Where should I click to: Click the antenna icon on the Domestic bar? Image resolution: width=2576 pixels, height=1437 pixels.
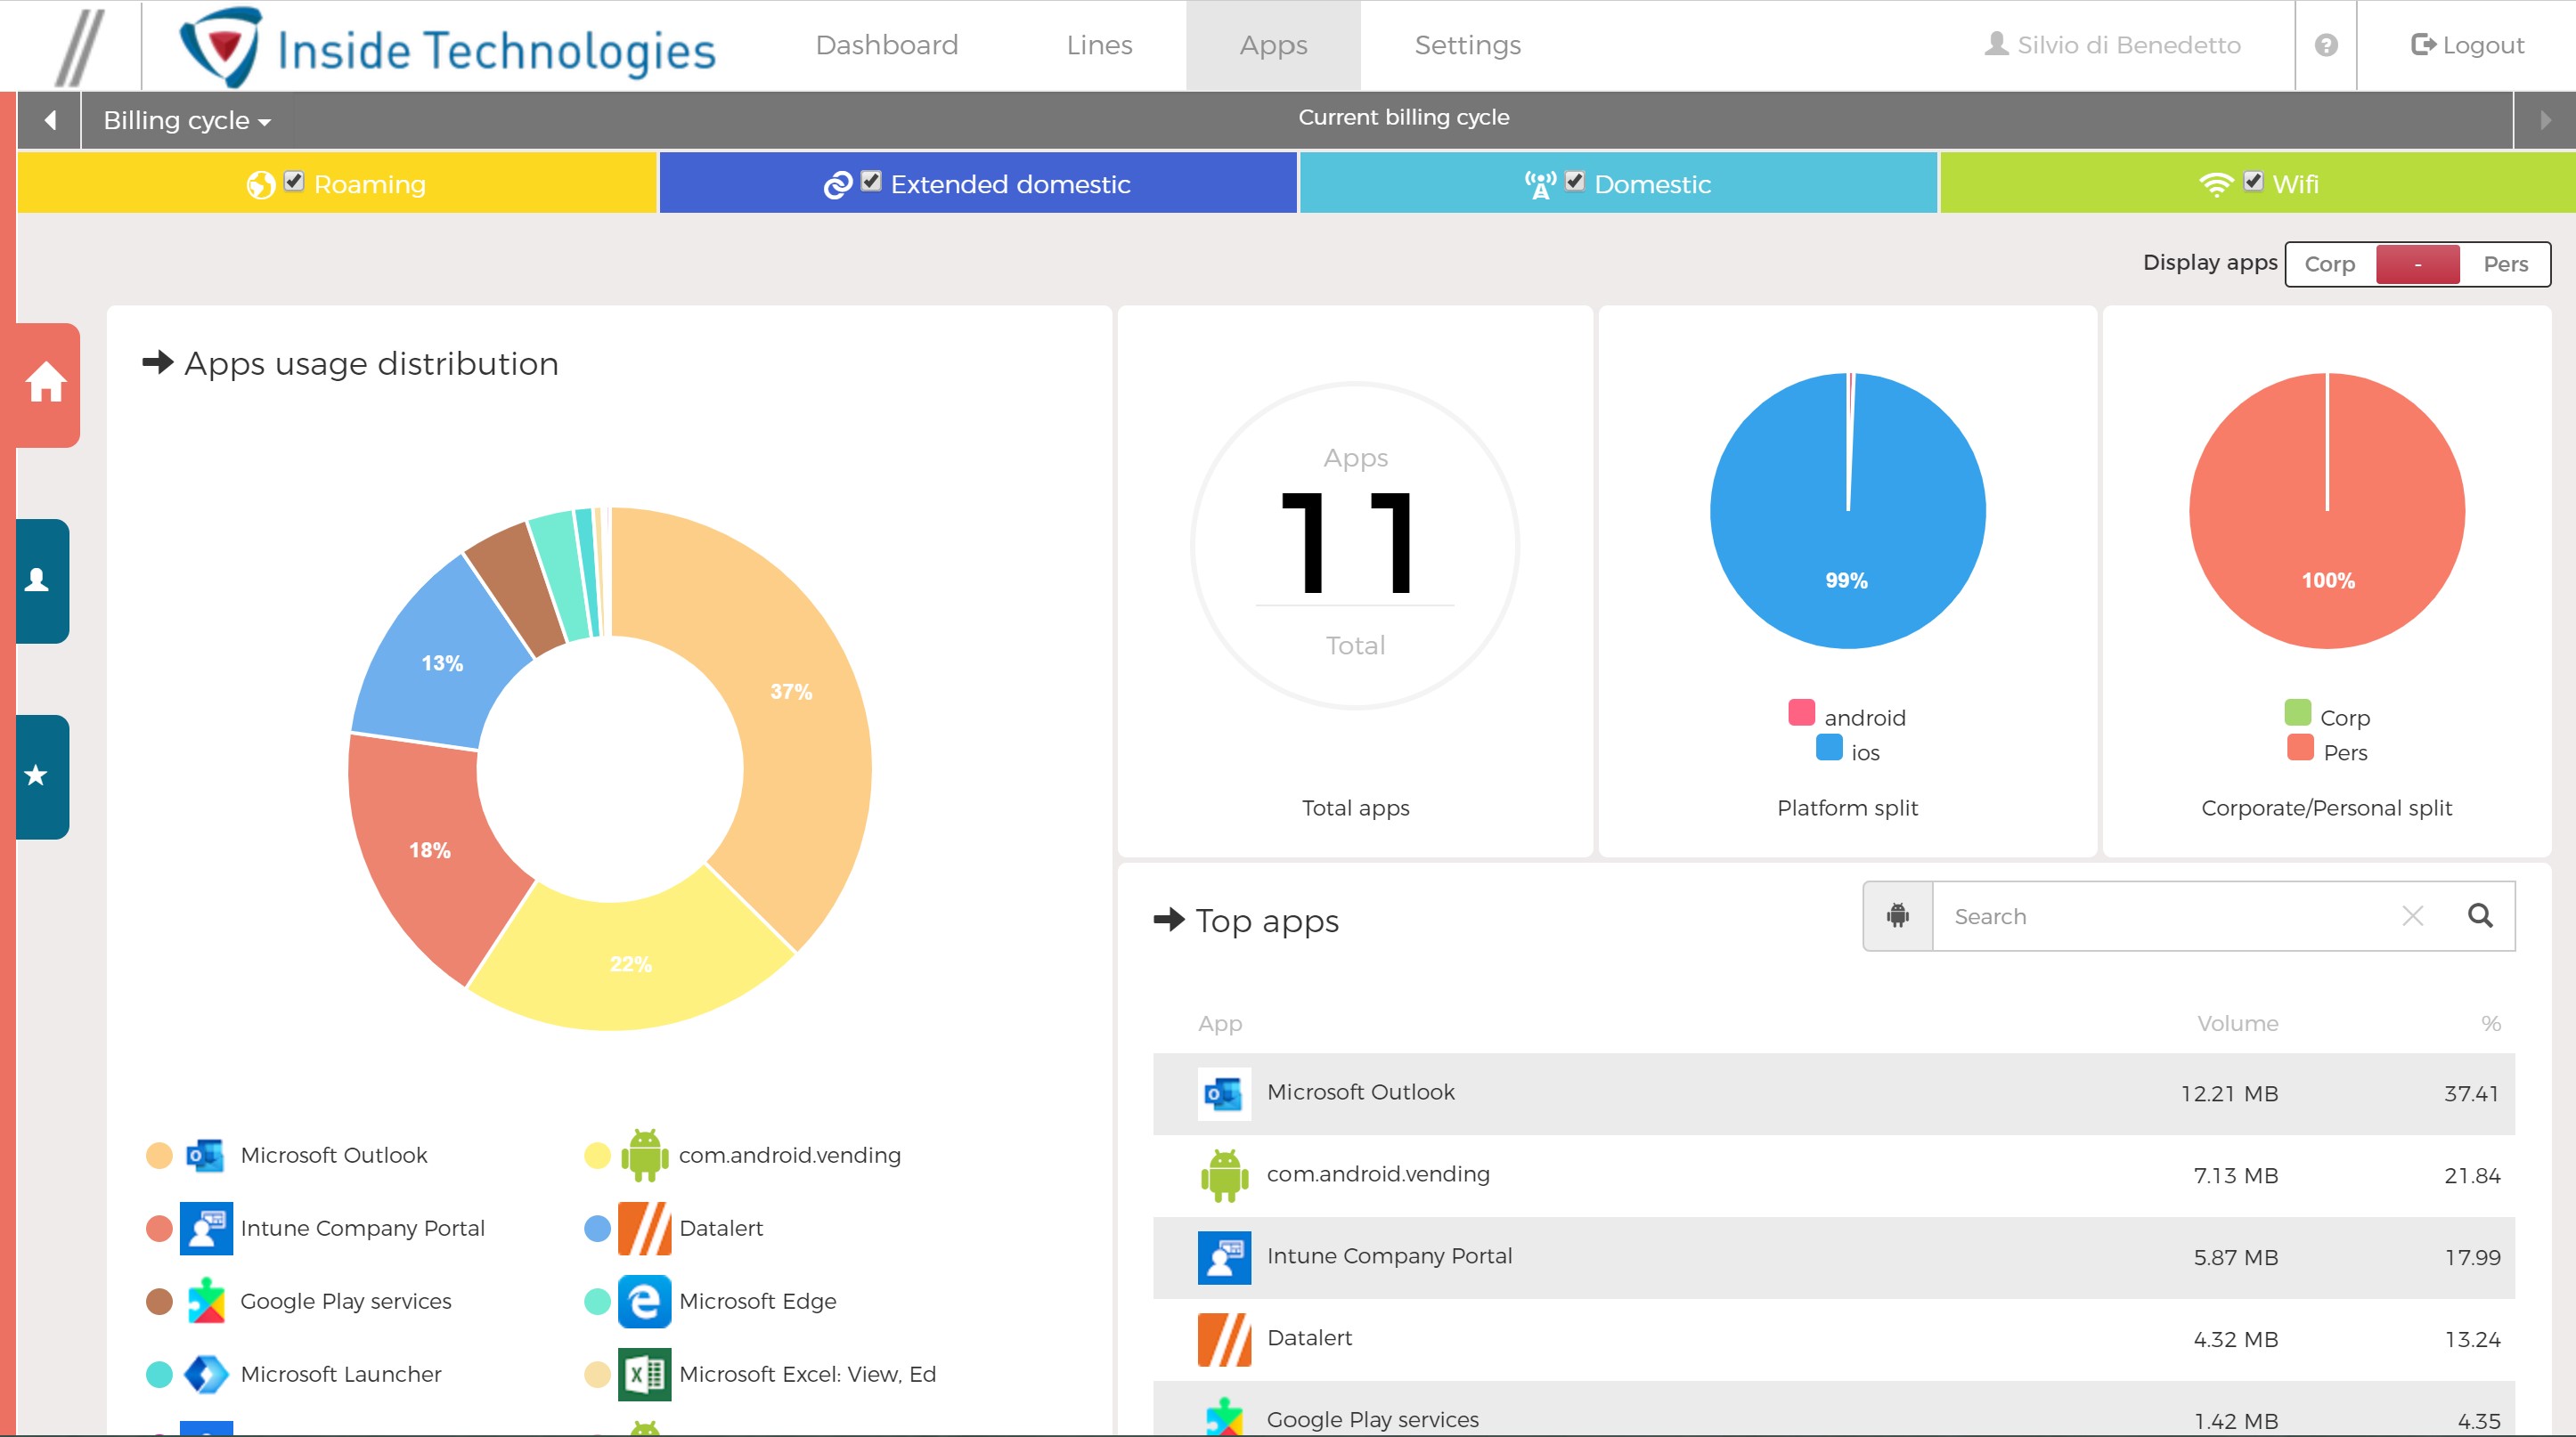pos(1540,185)
